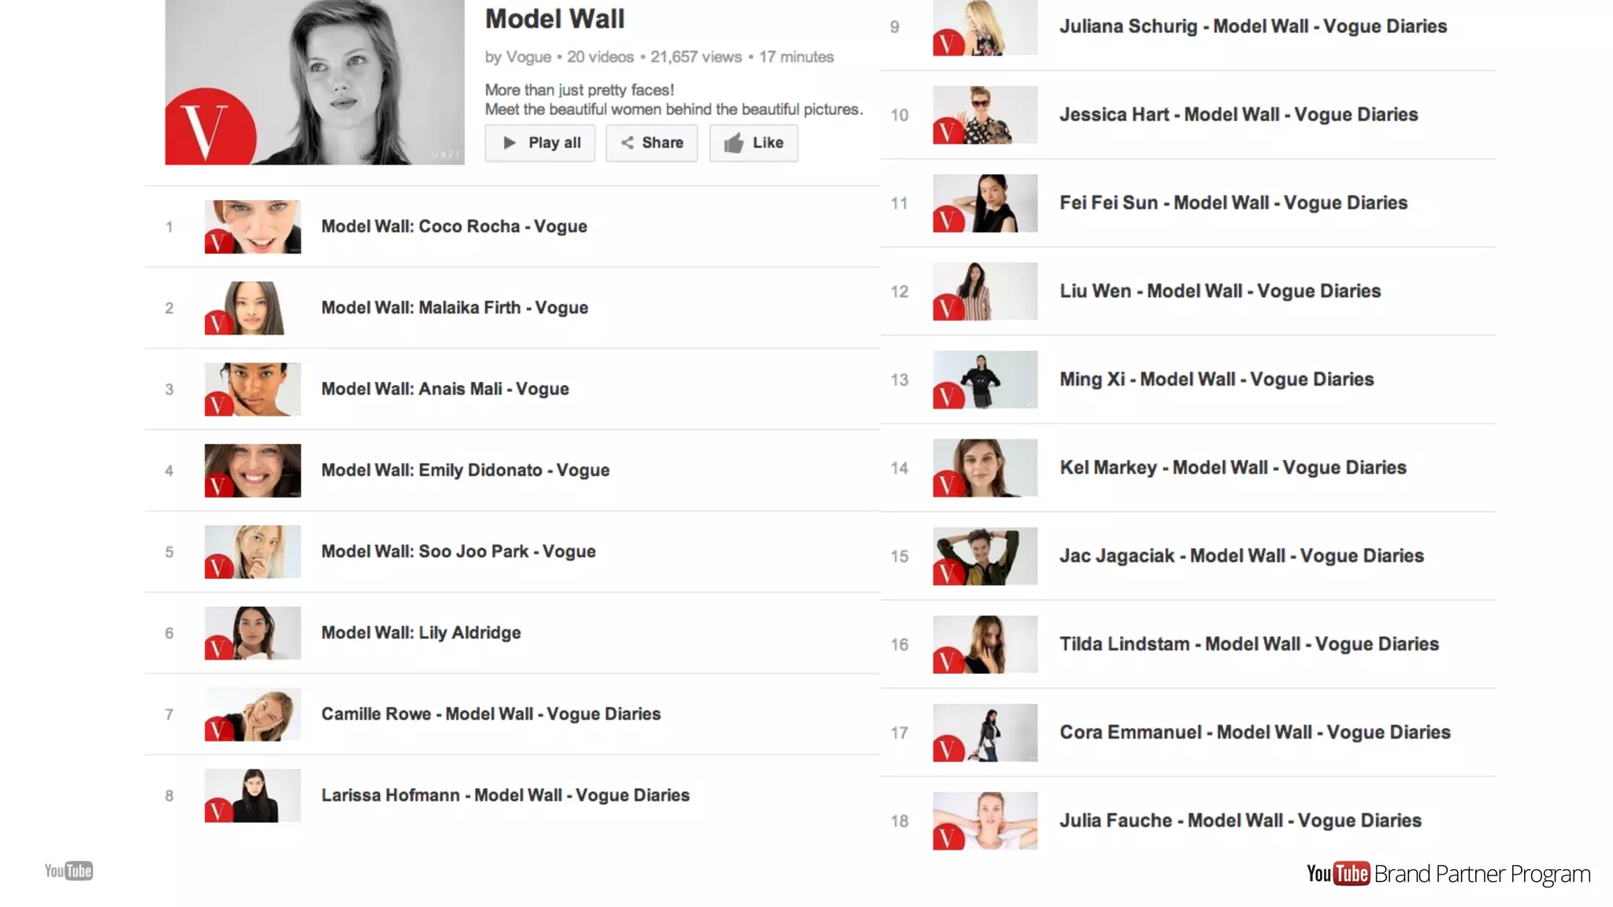Image resolution: width=1613 pixels, height=907 pixels.
Task: Open Tilda Lindstam Vogue Diaries video title
Action: click(x=1248, y=644)
